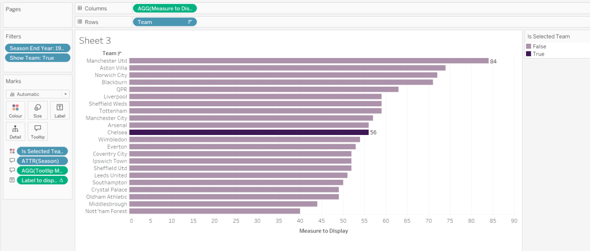Open the Colour marks card

pyautogui.click(x=16, y=110)
